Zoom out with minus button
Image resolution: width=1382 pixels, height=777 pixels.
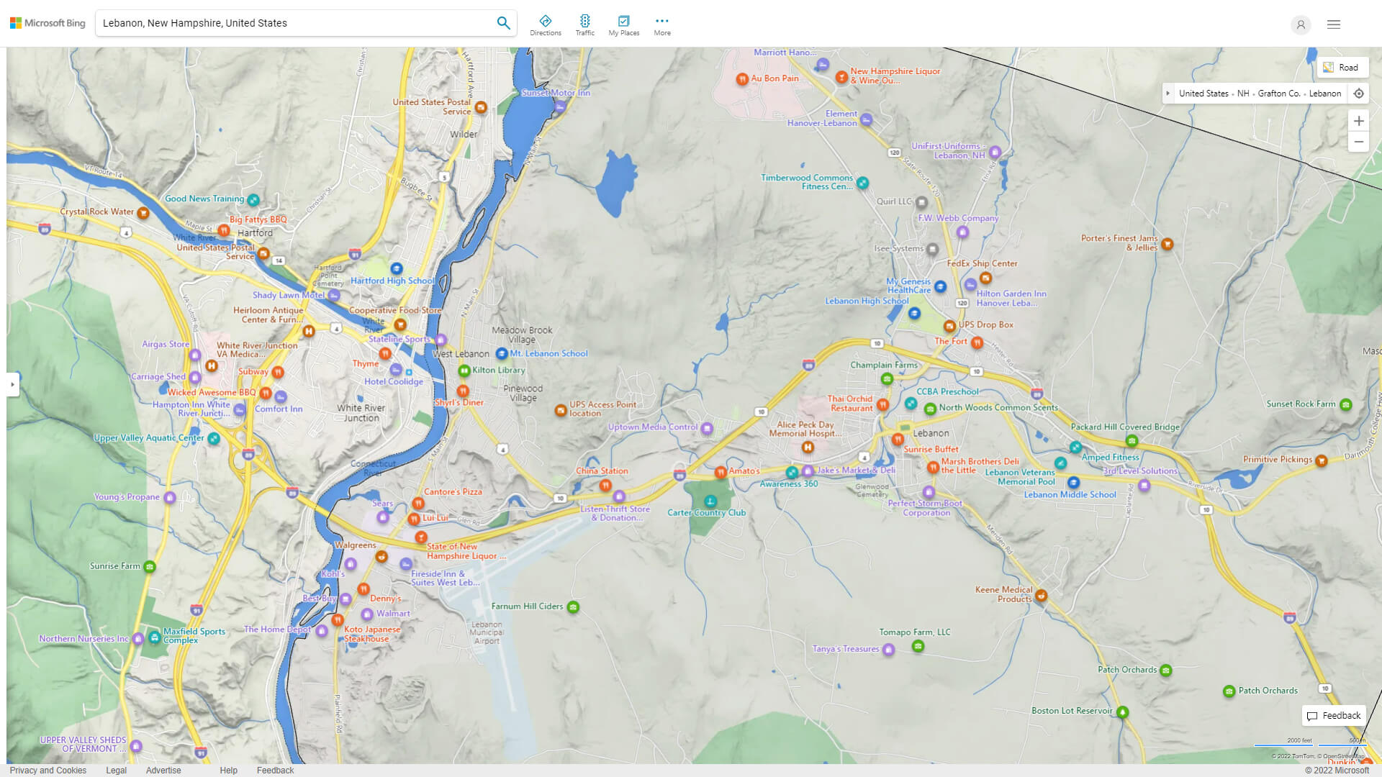(x=1358, y=142)
